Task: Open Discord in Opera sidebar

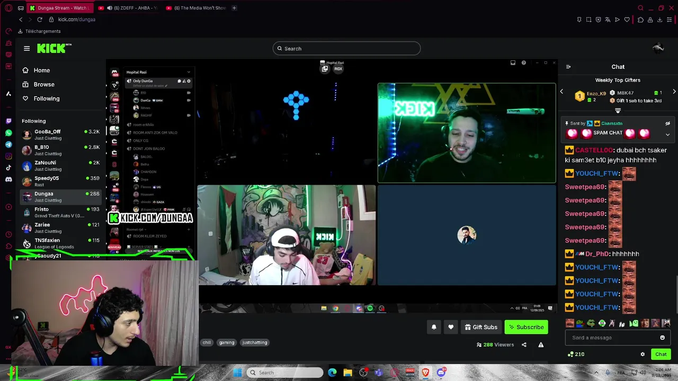Action: click(x=8, y=179)
